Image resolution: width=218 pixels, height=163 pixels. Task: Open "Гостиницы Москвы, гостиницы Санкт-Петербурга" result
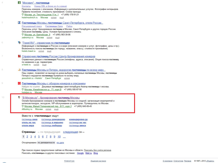[x=62, y=23]
